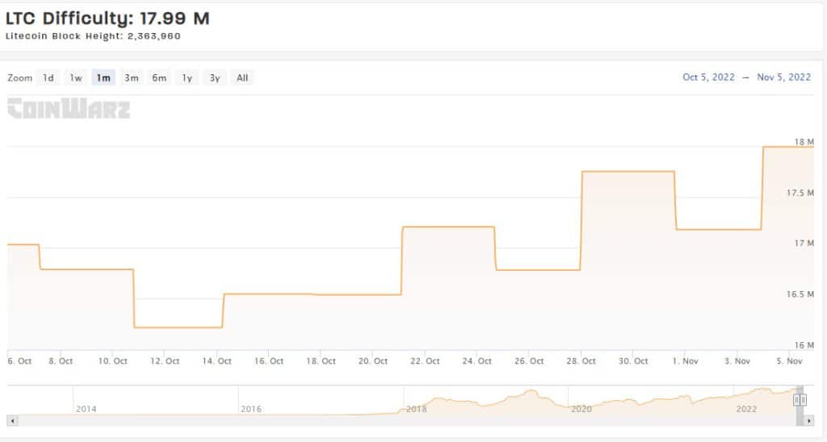Click the 'Litecoin Block Height: 2,363,960' text
This screenshot has height=442, width=827.
[x=93, y=35]
